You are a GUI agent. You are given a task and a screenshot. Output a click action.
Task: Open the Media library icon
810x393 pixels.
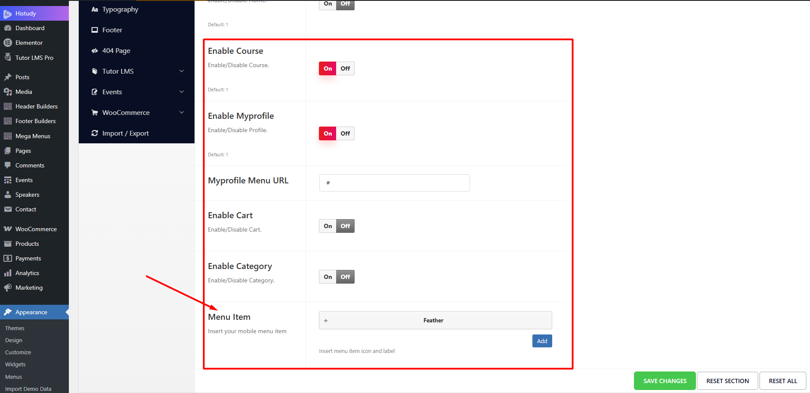click(8, 92)
